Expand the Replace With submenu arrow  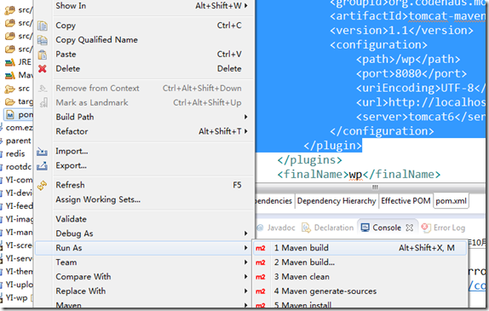[245, 291]
